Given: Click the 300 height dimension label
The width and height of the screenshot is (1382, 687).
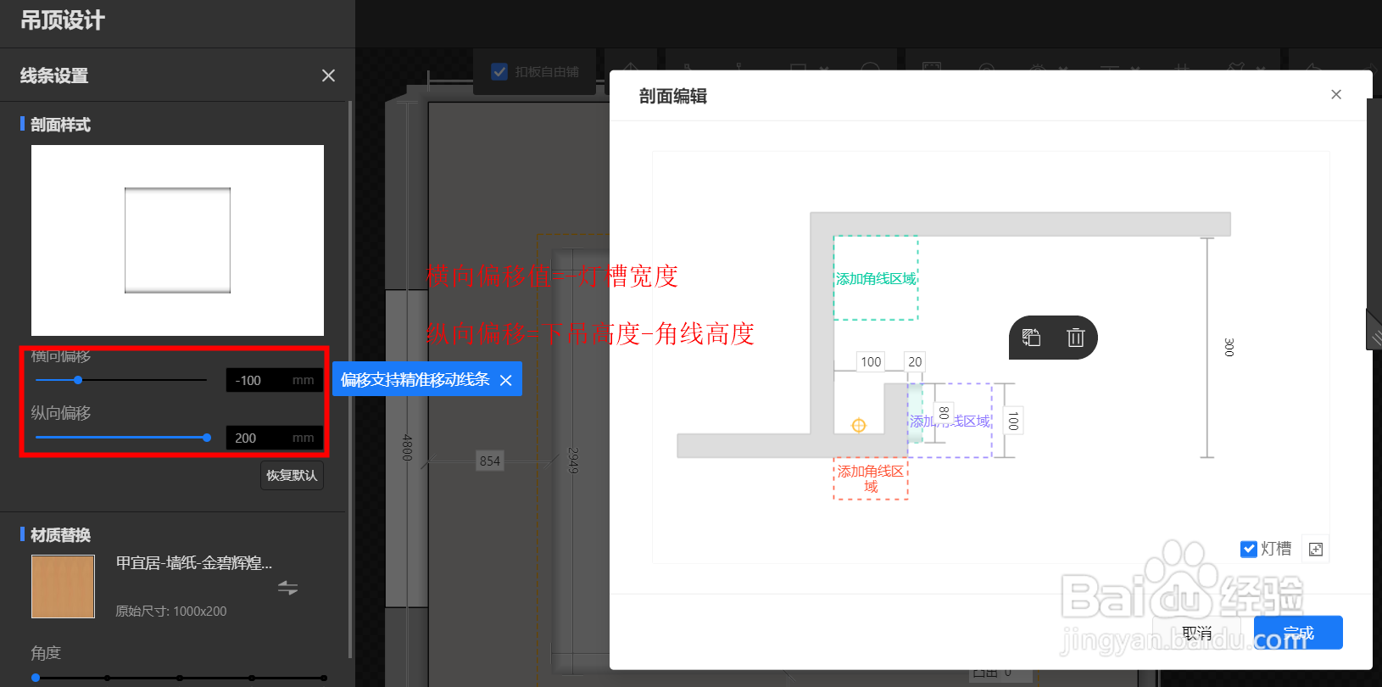Looking at the screenshot, I should (x=1229, y=347).
